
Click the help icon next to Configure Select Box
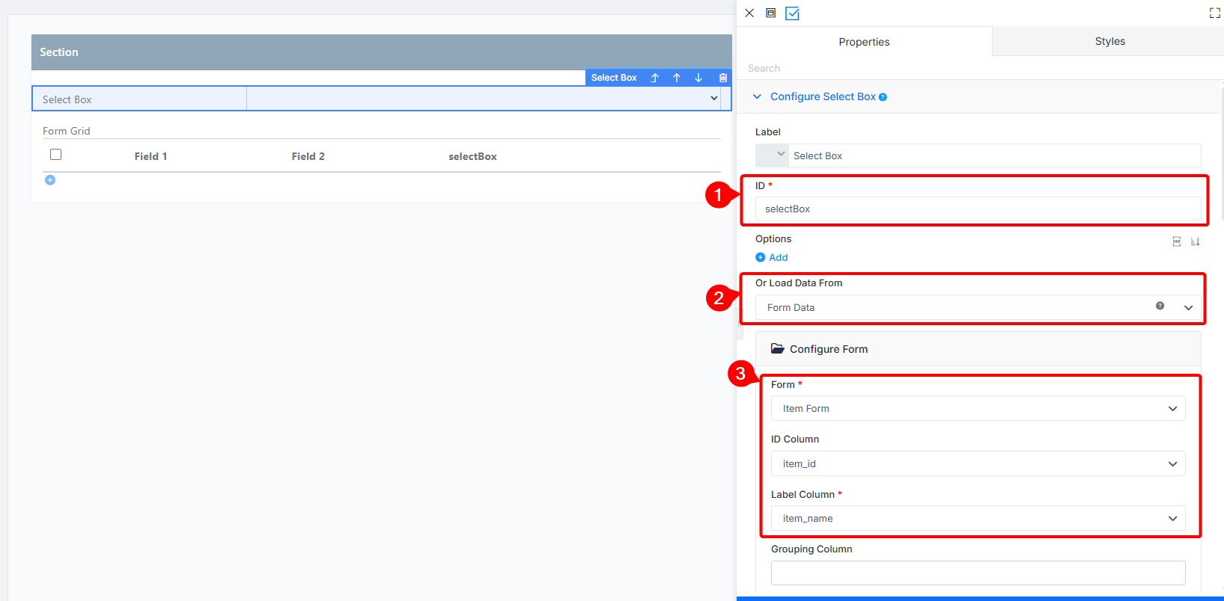883,97
